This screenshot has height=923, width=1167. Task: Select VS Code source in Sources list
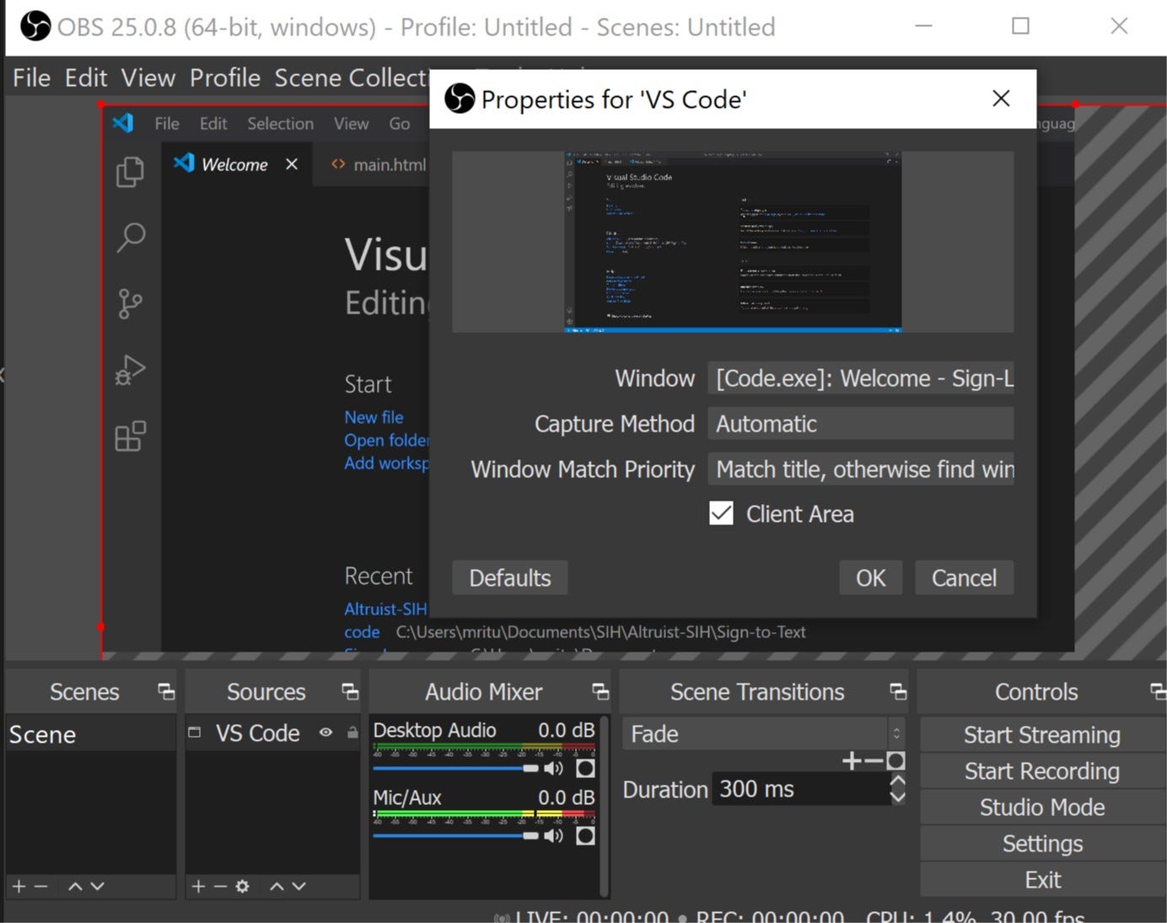click(x=257, y=733)
